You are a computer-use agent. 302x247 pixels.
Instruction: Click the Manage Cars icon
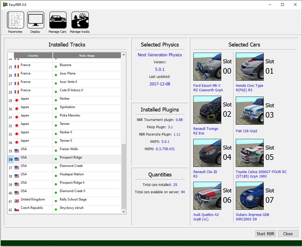58,20
